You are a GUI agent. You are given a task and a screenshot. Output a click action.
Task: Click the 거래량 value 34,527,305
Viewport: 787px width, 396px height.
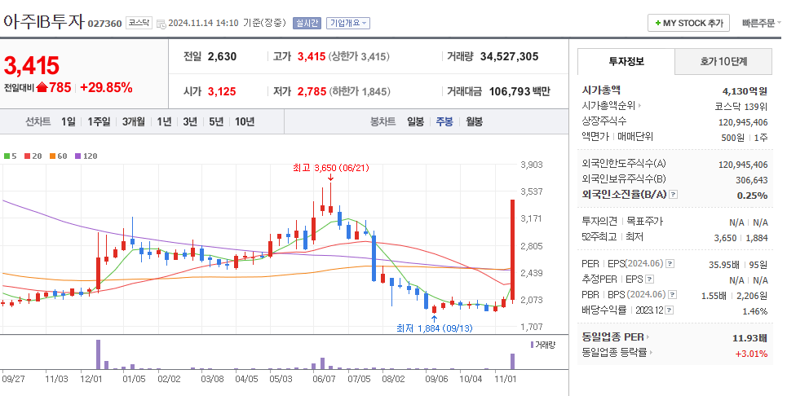[510, 57]
